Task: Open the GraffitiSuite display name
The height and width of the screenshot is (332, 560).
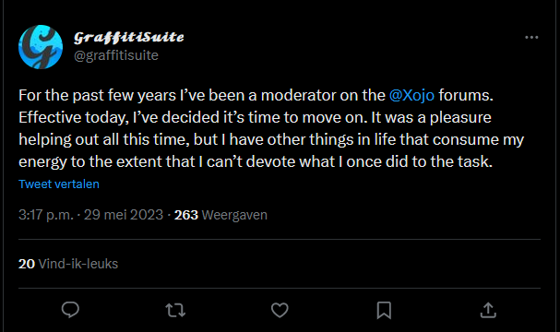Action: click(129, 37)
